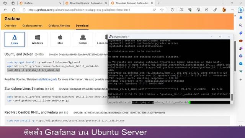Add page to favorites star icon
245x138 pixels.
(162, 10)
